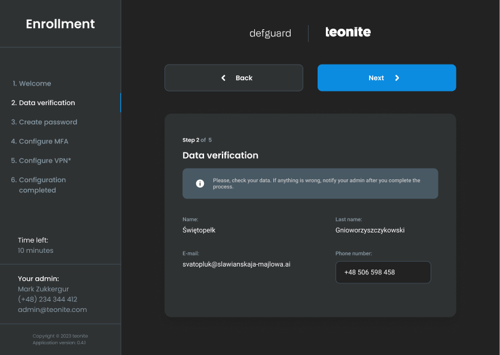Click the last name Gnioworzyszczykowski
Viewport: 500px width, 355px height.
point(370,230)
